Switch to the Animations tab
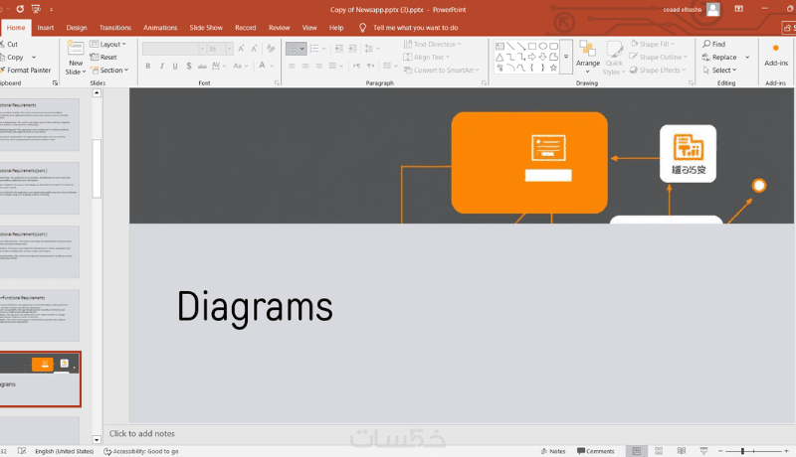The image size is (796, 457). tap(160, 28)
